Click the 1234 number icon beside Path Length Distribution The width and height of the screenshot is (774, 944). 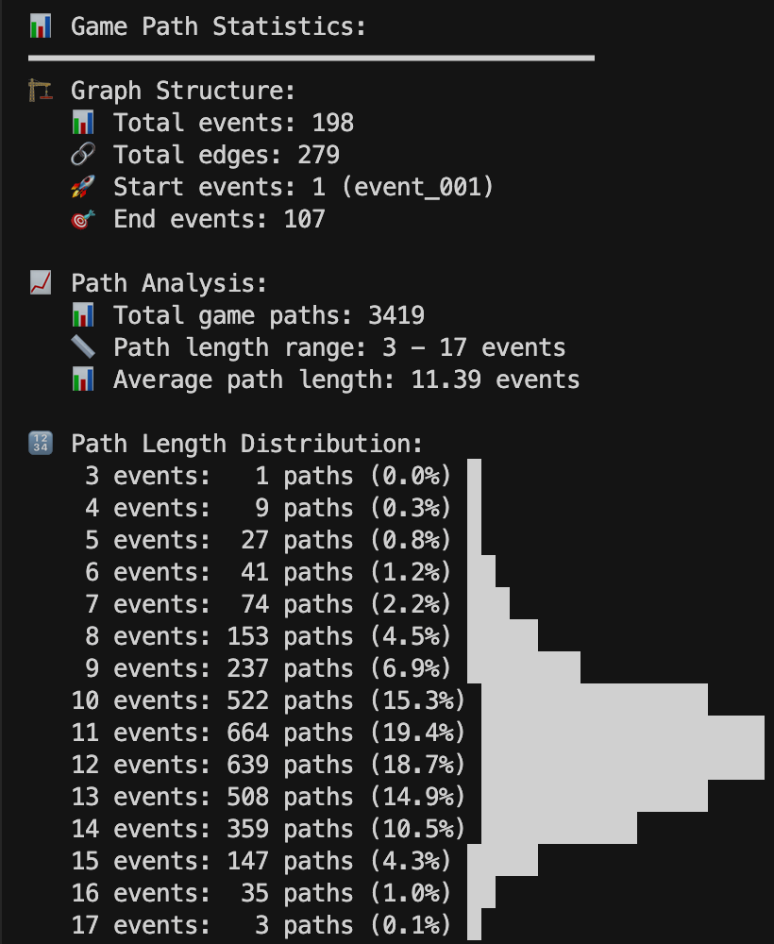(40, 444)
